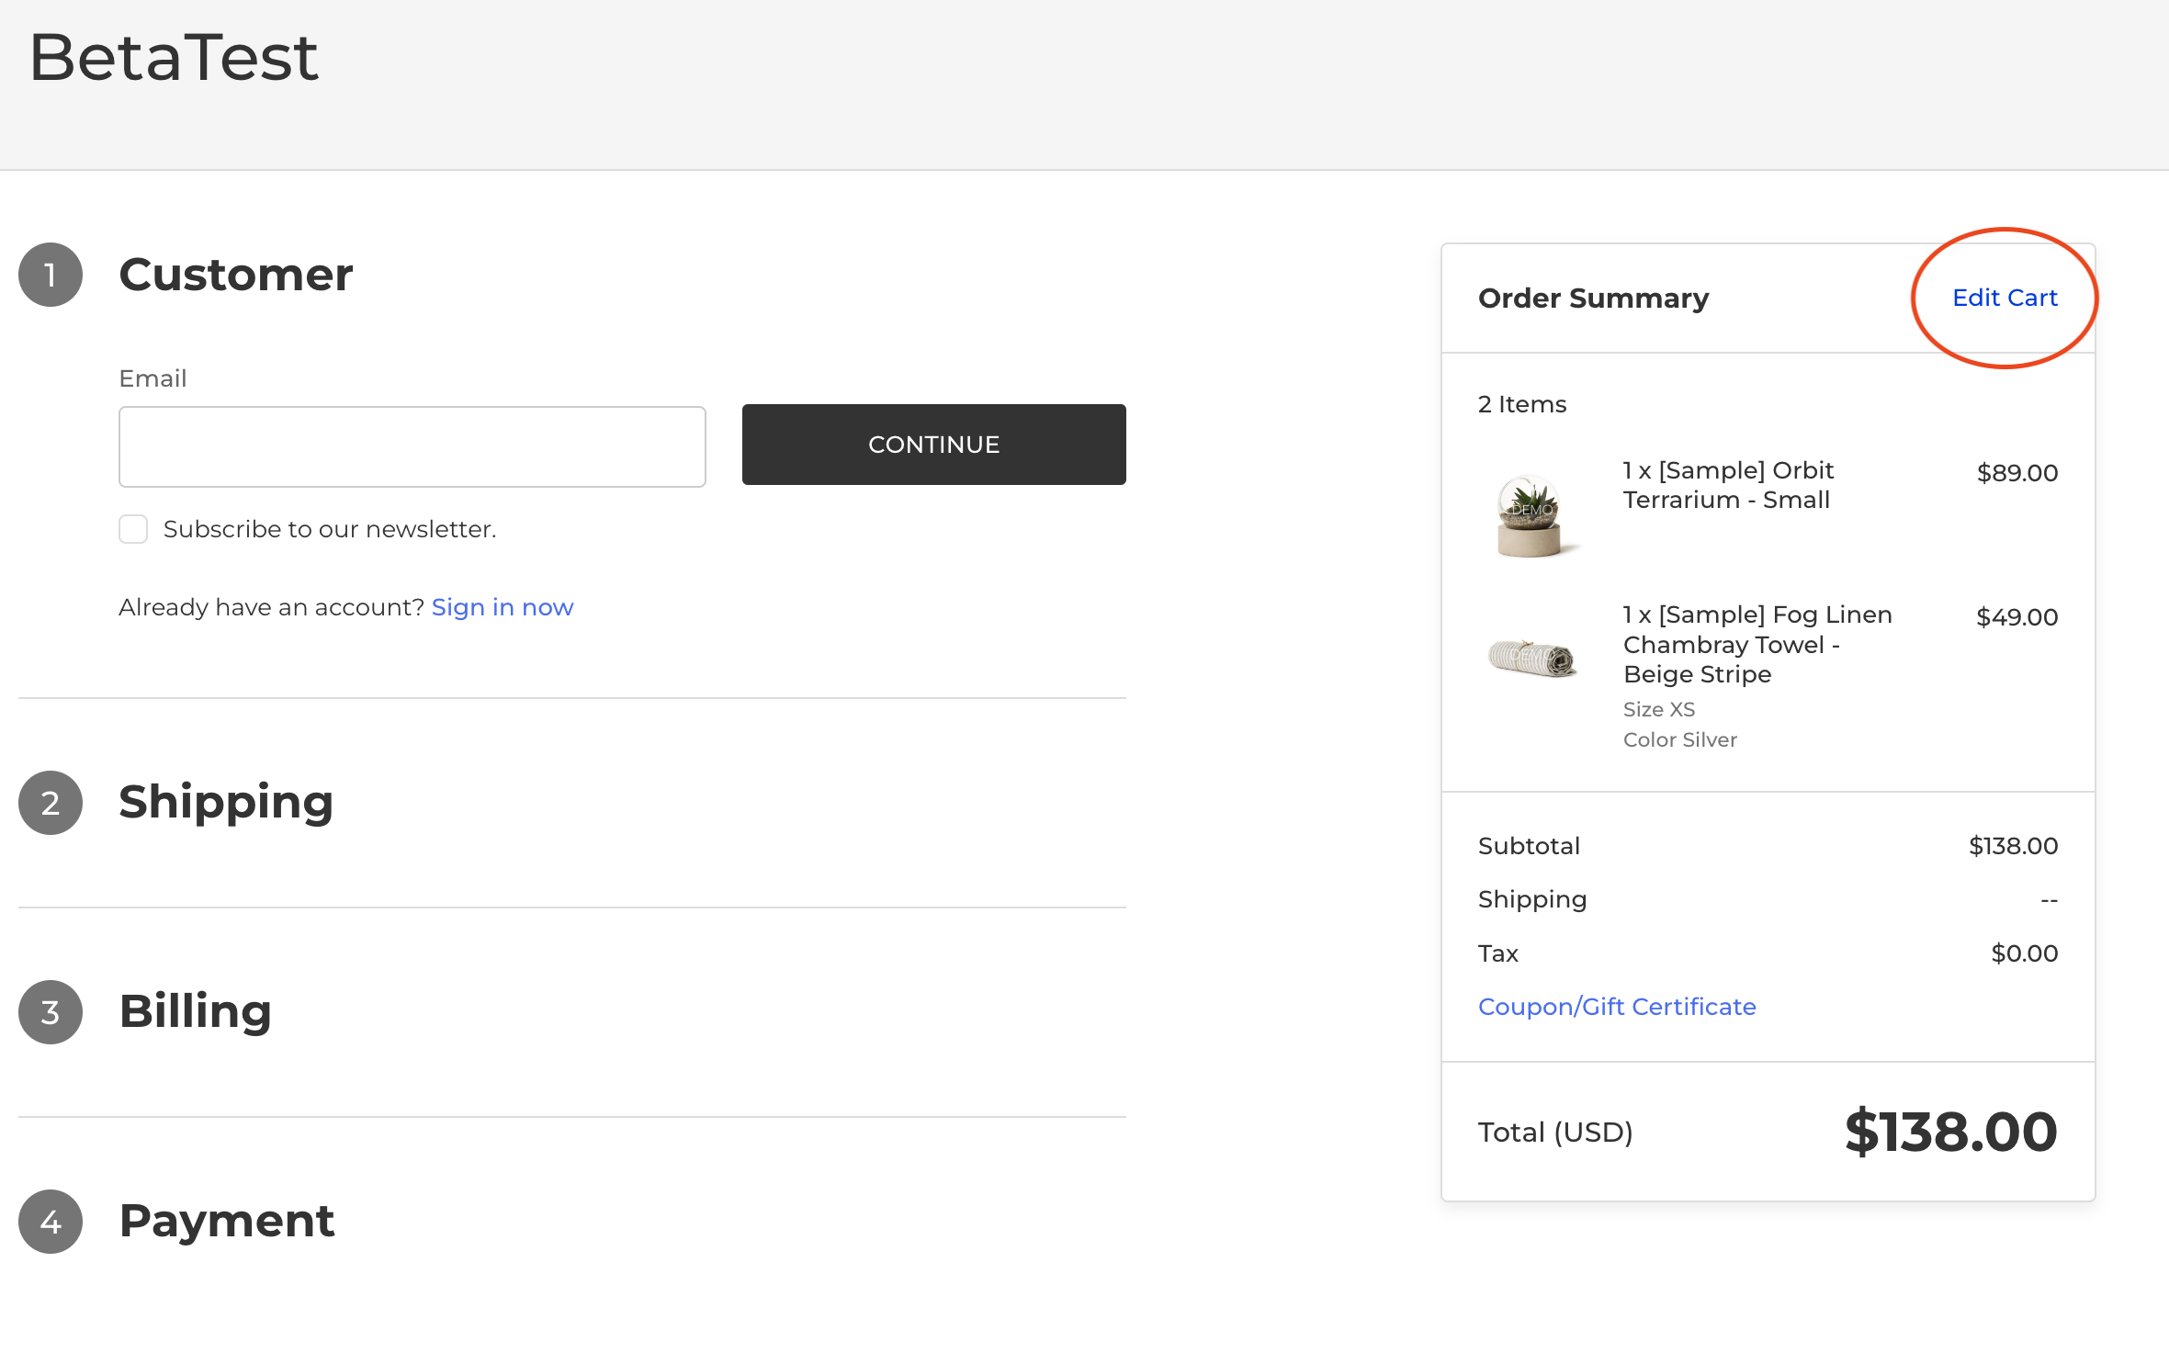2169x1364 pixels.
Task: Click the Fog Linen Chambray Towel item name
Action: click(1757, 644)
